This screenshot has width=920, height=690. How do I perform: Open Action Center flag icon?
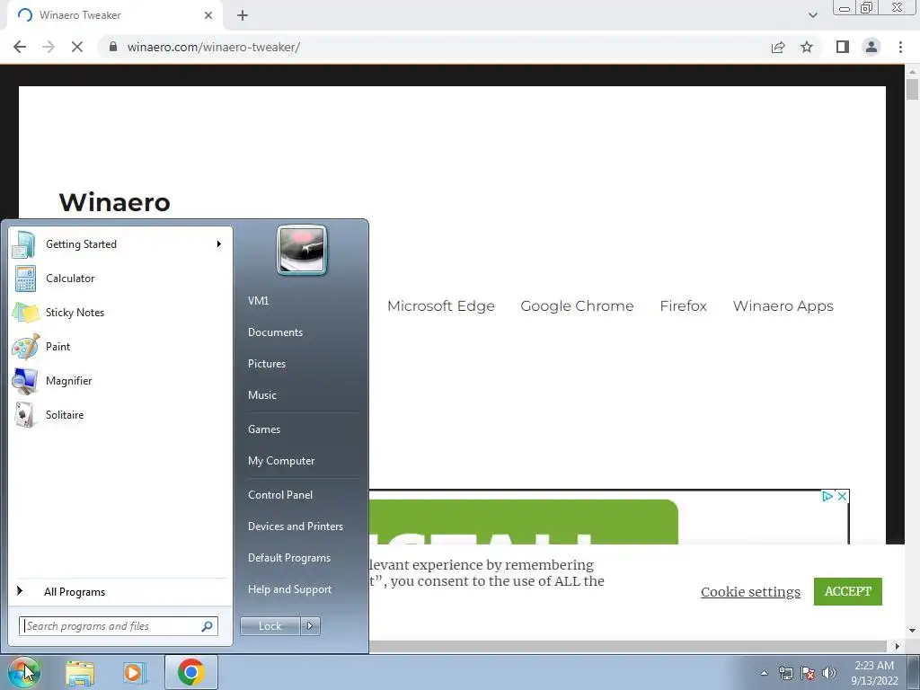click(808, 673)
